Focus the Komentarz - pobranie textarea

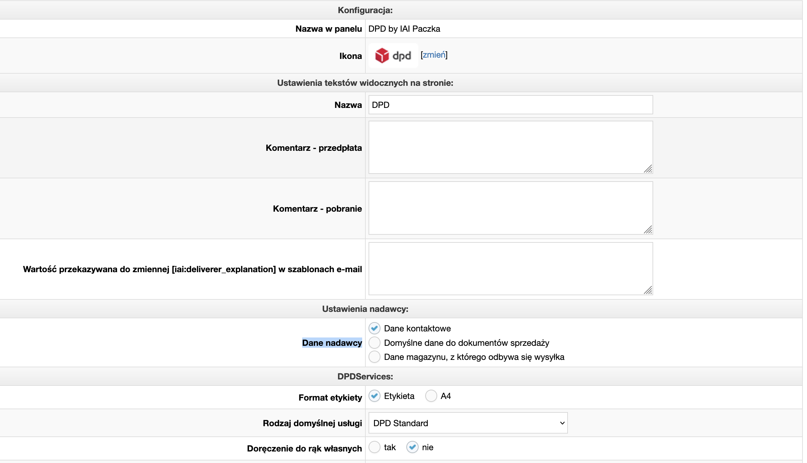coord(510,208)
